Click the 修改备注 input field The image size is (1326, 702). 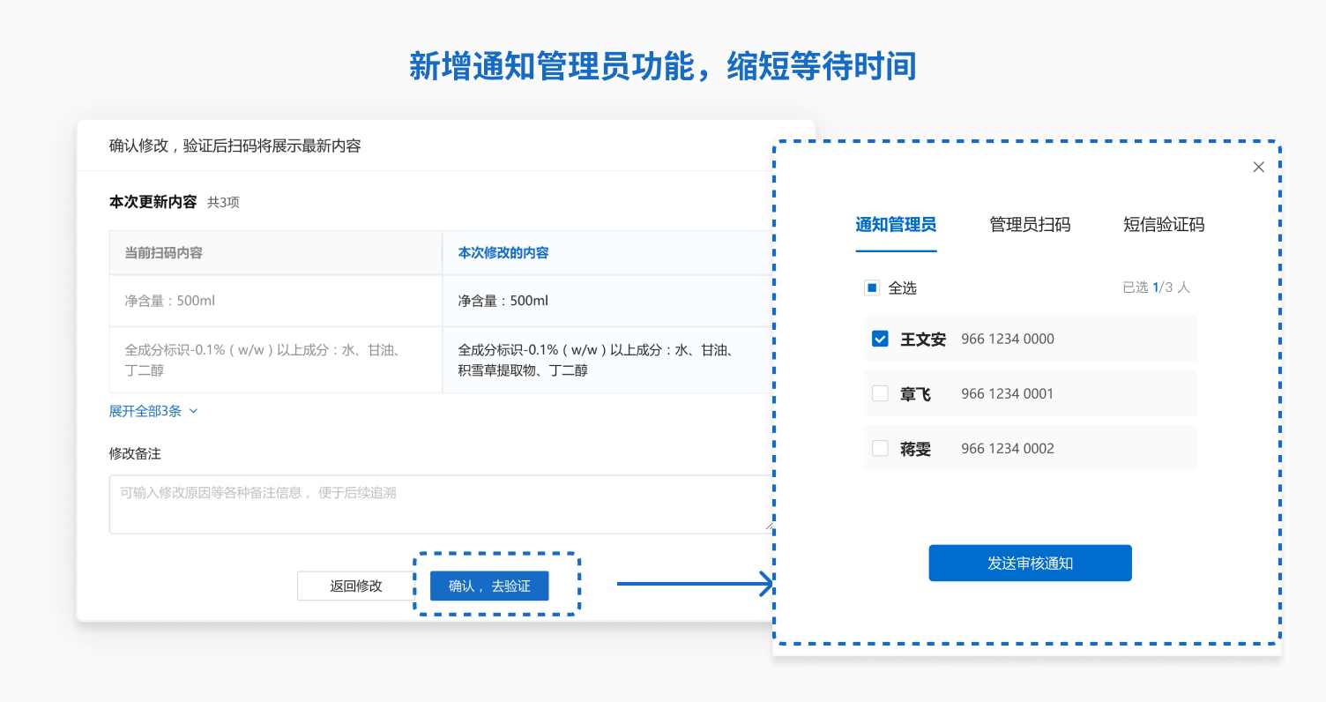tap(353, 504)
